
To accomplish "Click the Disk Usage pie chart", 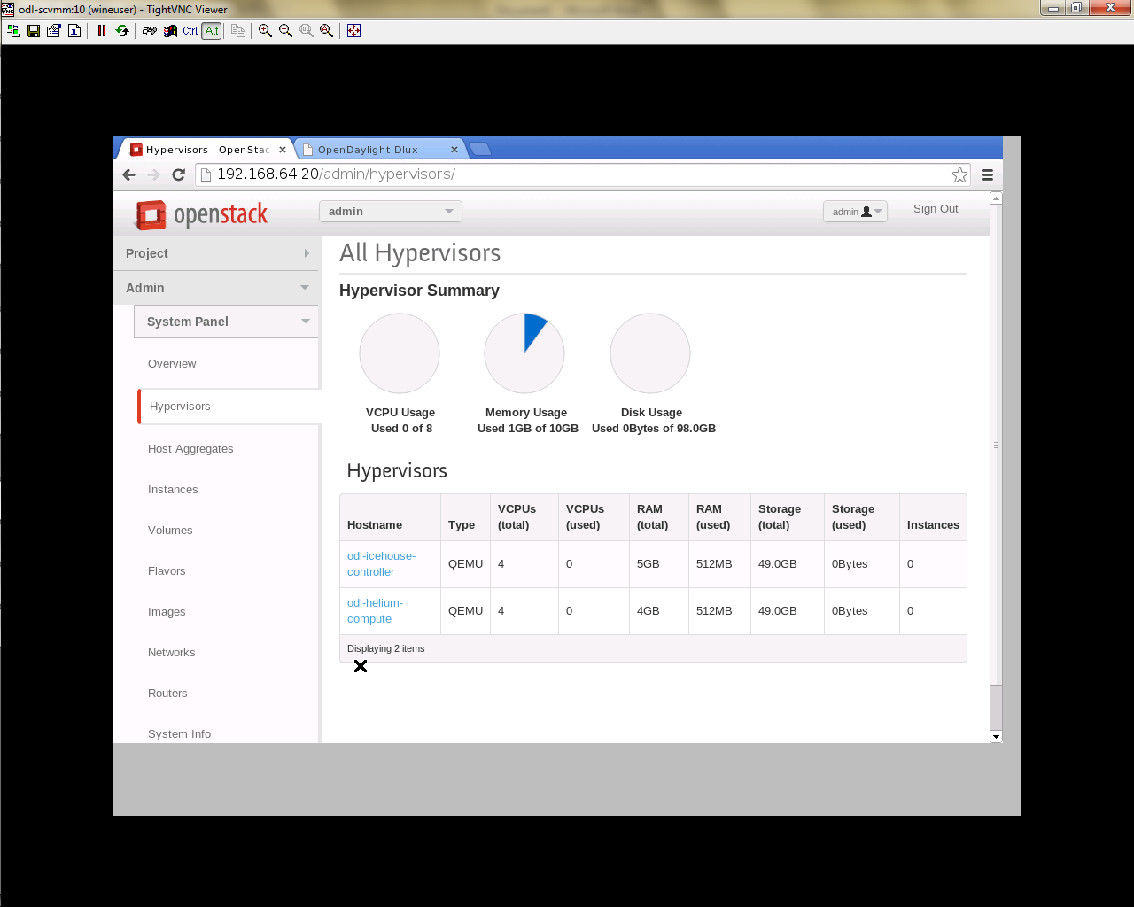I will [650, 353].
